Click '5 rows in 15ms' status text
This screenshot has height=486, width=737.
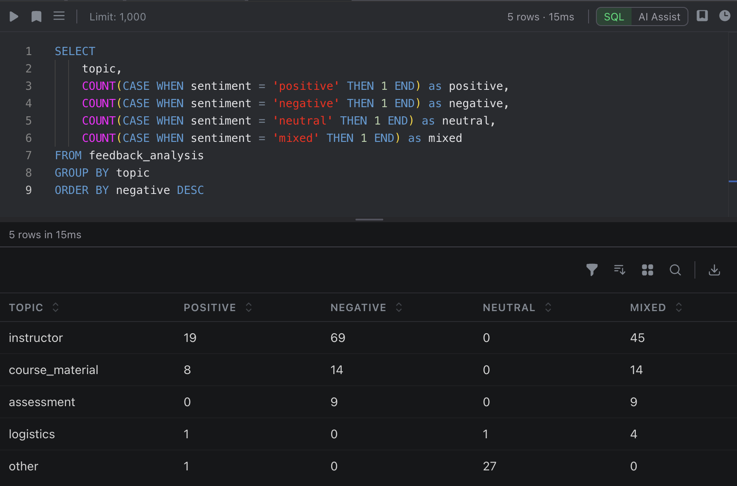[x=45, y=235]
